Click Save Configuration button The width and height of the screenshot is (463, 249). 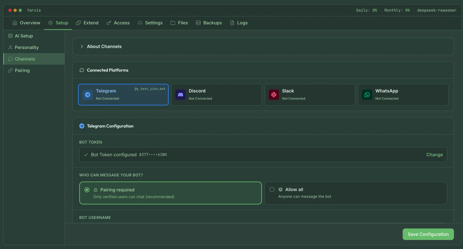pos(428,234)
